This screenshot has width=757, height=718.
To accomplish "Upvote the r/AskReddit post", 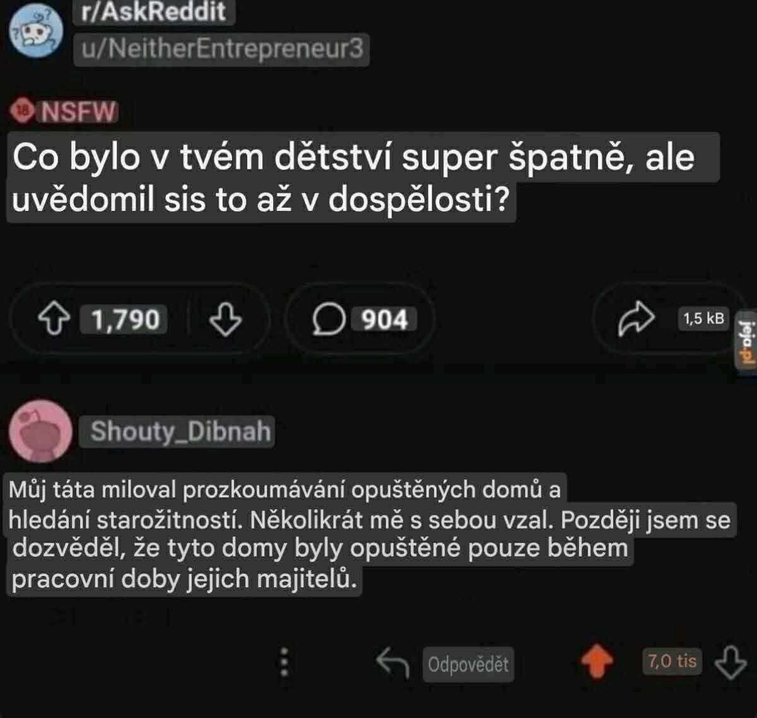I will click(56, 320).
